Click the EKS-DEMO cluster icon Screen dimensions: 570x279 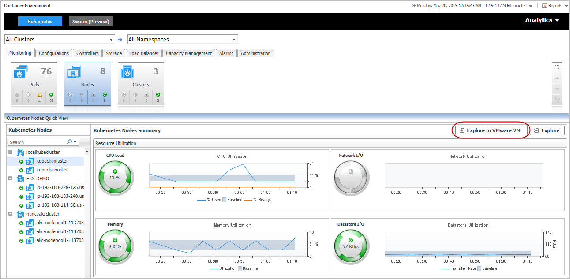coord(20,179)
